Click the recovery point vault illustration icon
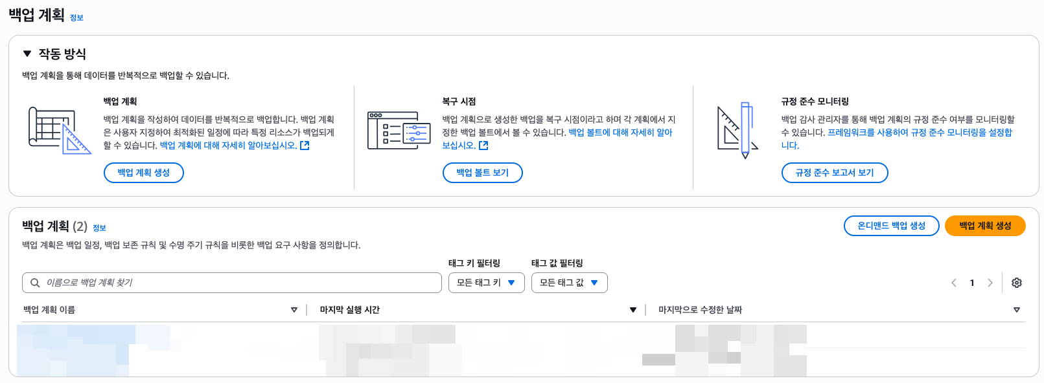 pyautogui.click(x=399, y=130)
